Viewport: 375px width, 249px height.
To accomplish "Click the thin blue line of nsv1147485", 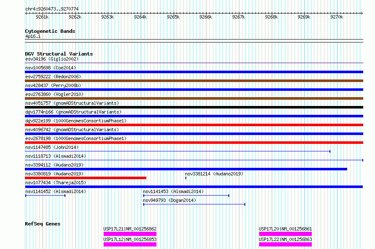I will click(x=178, y=151).
